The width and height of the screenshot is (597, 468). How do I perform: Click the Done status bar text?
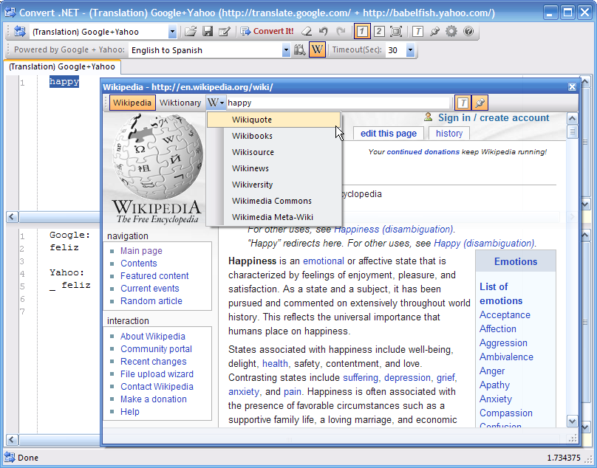[x=28, y=458]
